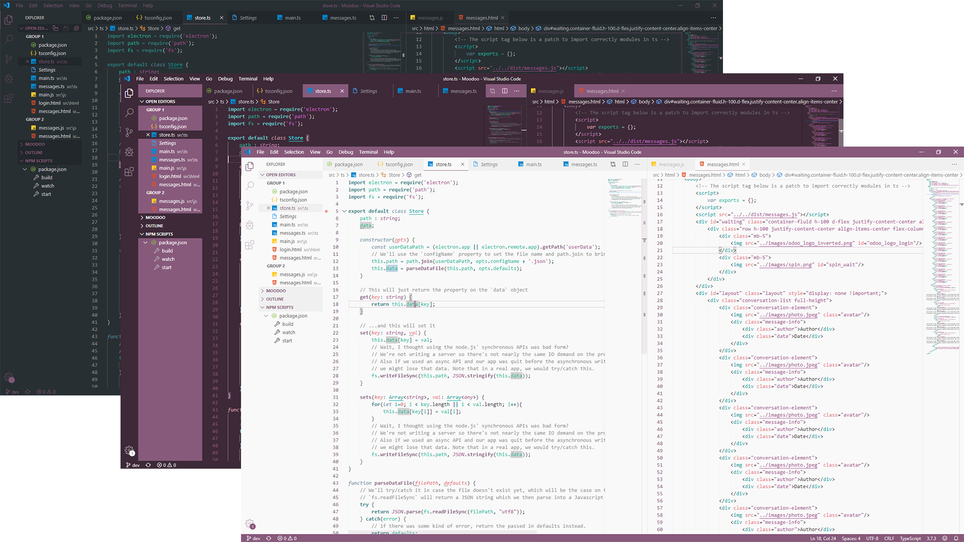Click Synchronize Changes icon in front window status bar

point(269,538)
